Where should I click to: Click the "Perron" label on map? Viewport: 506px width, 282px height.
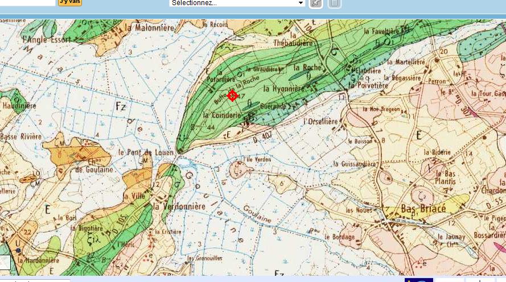click(x=437, y=81)
